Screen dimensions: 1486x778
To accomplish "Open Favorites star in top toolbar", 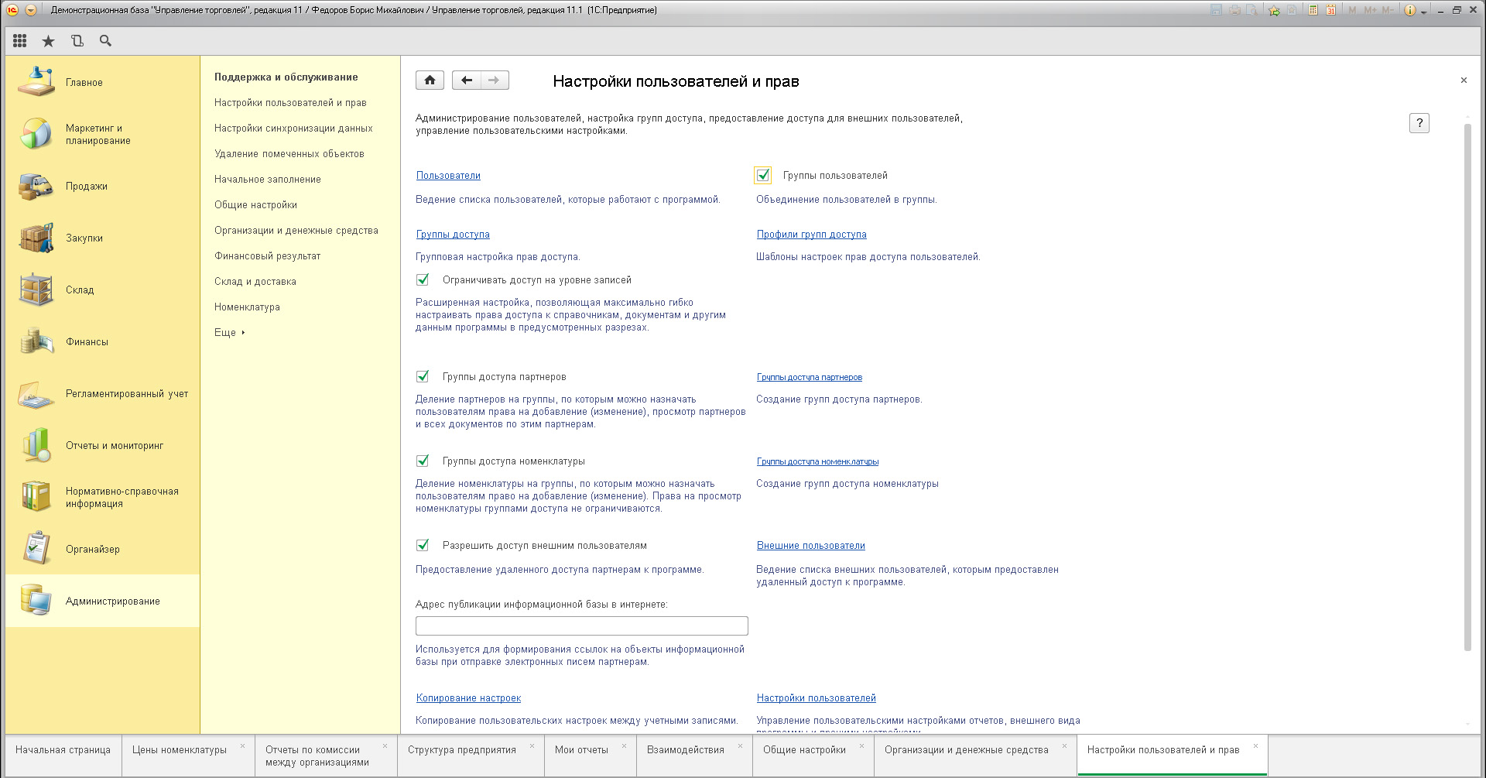I will (x=48, y=41).
